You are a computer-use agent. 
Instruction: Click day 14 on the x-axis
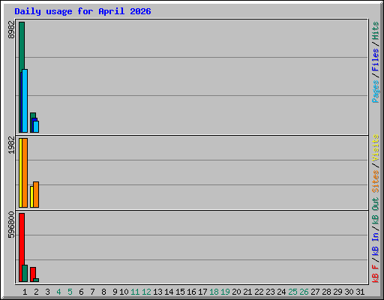click(x=169, y=292)
